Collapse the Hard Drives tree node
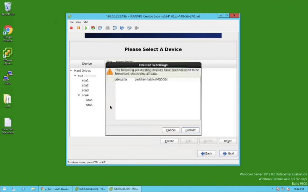The width and height of the screenshot is (308, 192). pos(71,71)
